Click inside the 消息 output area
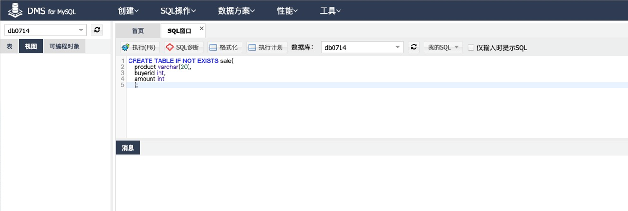 (371, 183)
